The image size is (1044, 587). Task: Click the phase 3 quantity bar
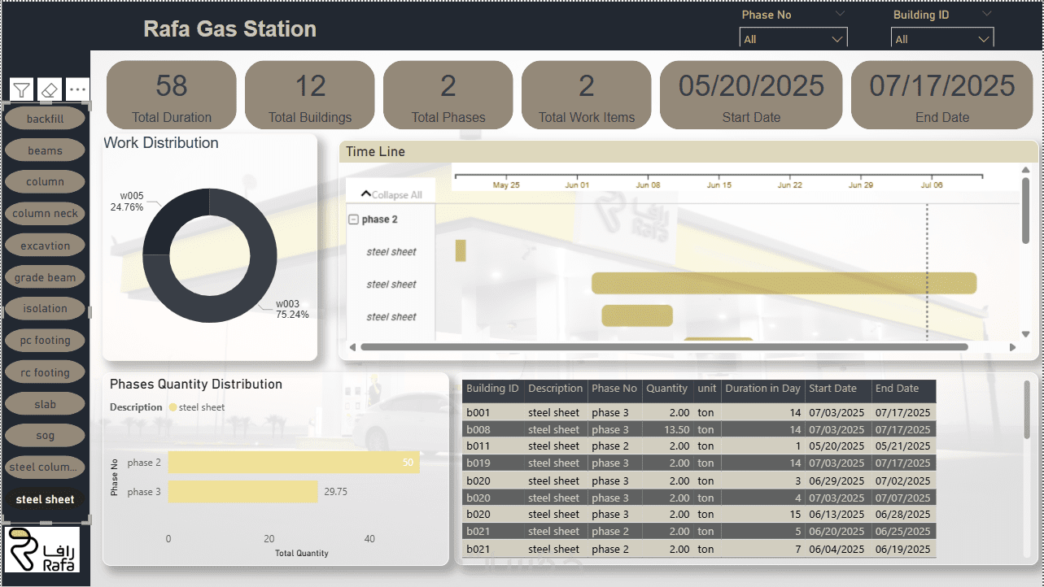coord(242,492)
